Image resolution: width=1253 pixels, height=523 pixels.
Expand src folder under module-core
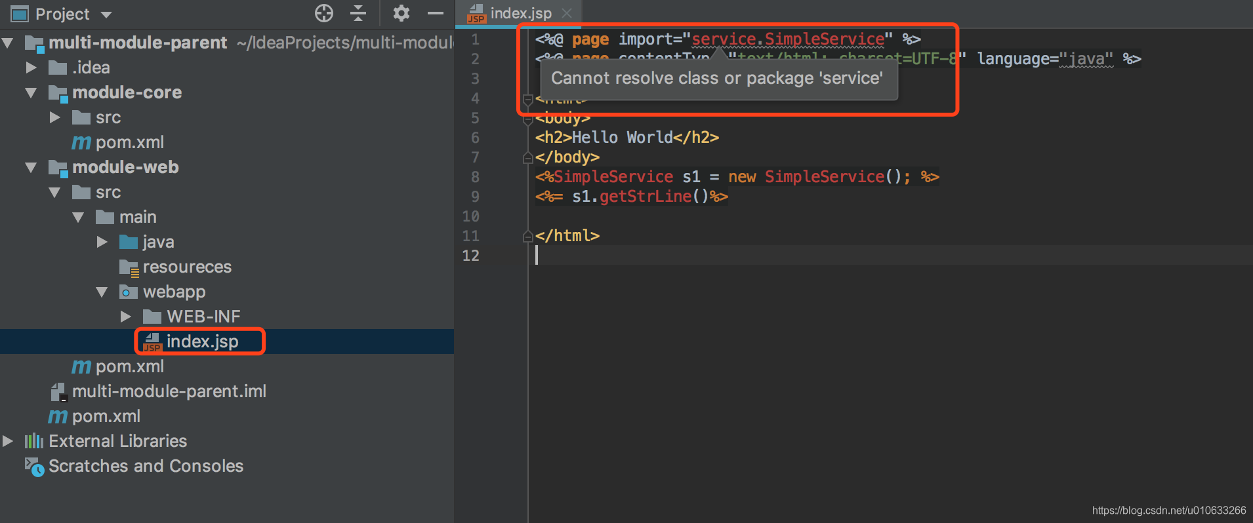[55, 117]
